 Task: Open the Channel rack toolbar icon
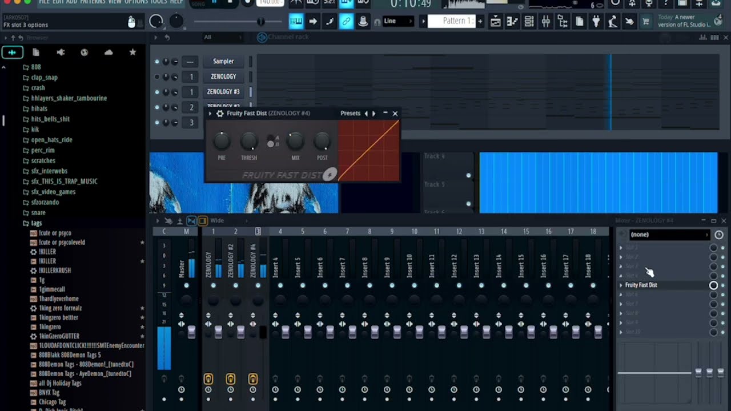tap(529, 22)
